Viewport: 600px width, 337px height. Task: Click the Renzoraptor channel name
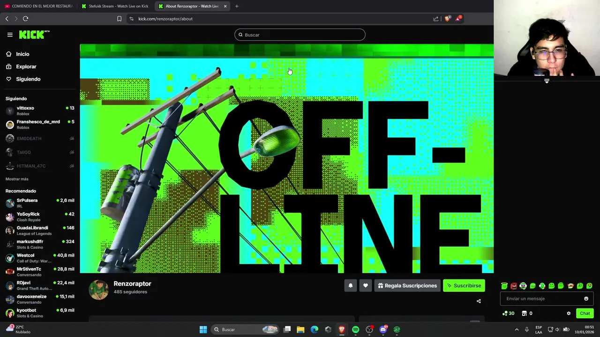point(132,284)
